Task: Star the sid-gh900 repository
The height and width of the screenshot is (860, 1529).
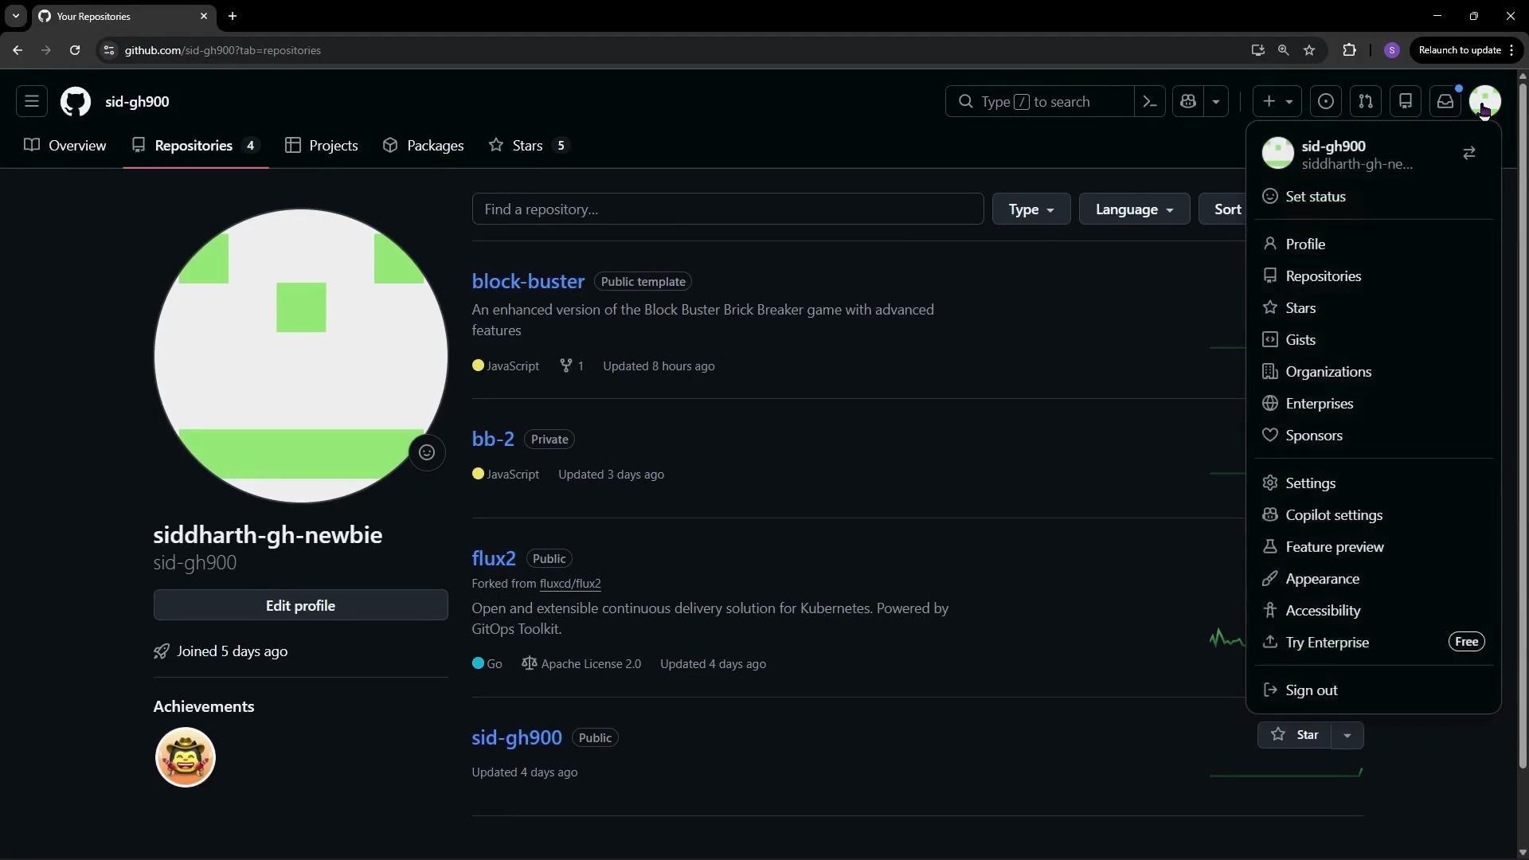Action: (x=1294, y=734)
